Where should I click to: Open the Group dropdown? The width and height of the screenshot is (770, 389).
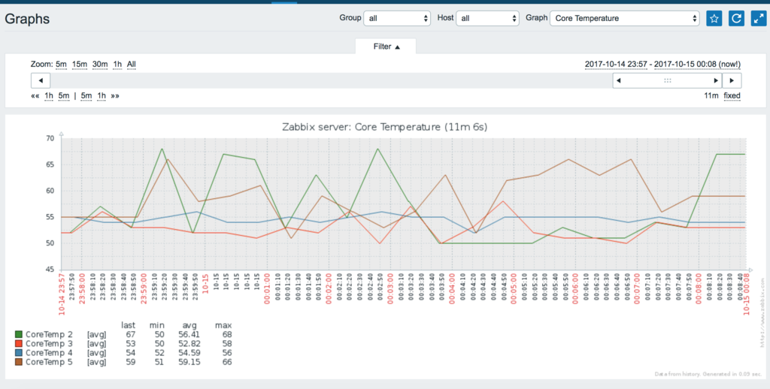point(397,18)
